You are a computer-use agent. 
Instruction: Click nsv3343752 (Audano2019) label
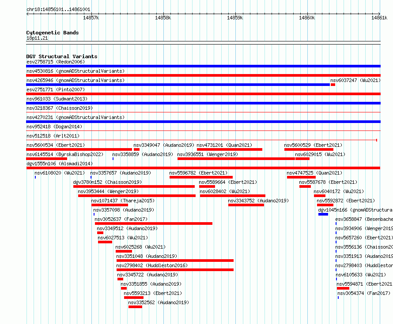click(x=258, y=201)
